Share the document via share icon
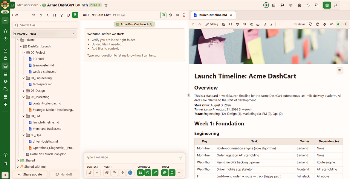Screen dimensions: 350x179 coord(251,24)
